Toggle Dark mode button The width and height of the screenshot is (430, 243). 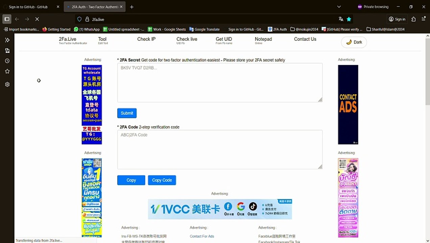(x=354, y=42)
